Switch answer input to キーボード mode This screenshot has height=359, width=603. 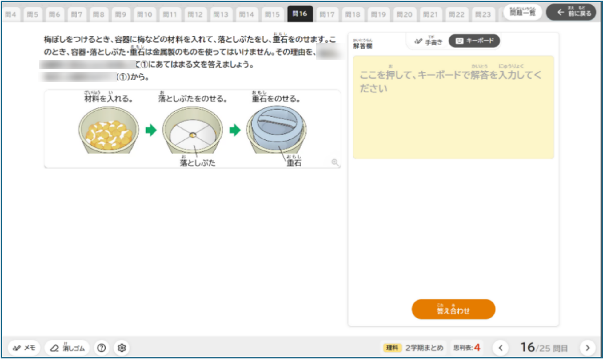(474, 41)
